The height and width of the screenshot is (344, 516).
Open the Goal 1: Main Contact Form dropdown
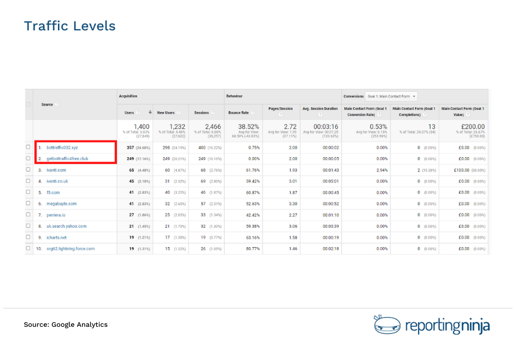(x=391, y=96)
